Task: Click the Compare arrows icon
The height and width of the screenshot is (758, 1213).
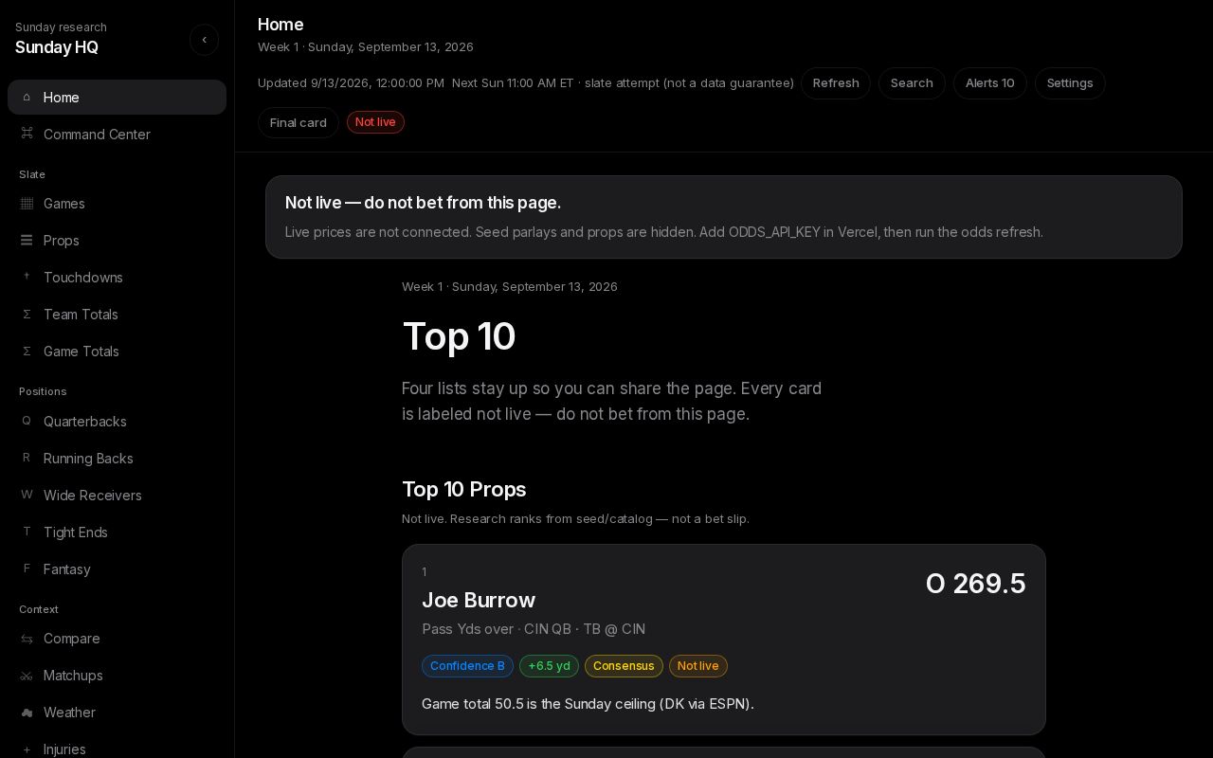Action: click(x=27, y=639)
